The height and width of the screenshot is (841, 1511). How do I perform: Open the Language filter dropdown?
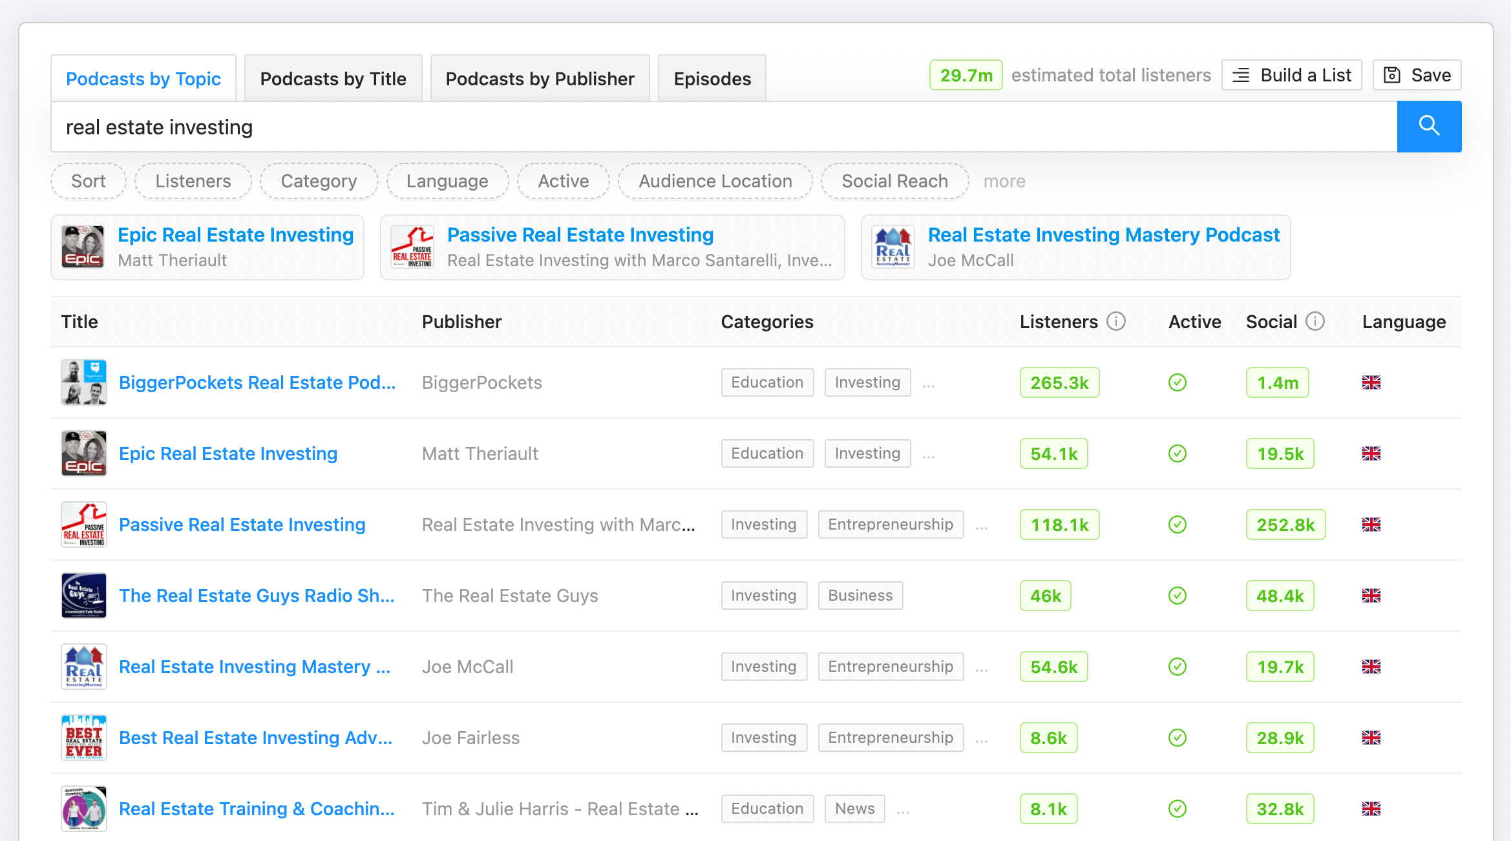[x=447, y=181]
